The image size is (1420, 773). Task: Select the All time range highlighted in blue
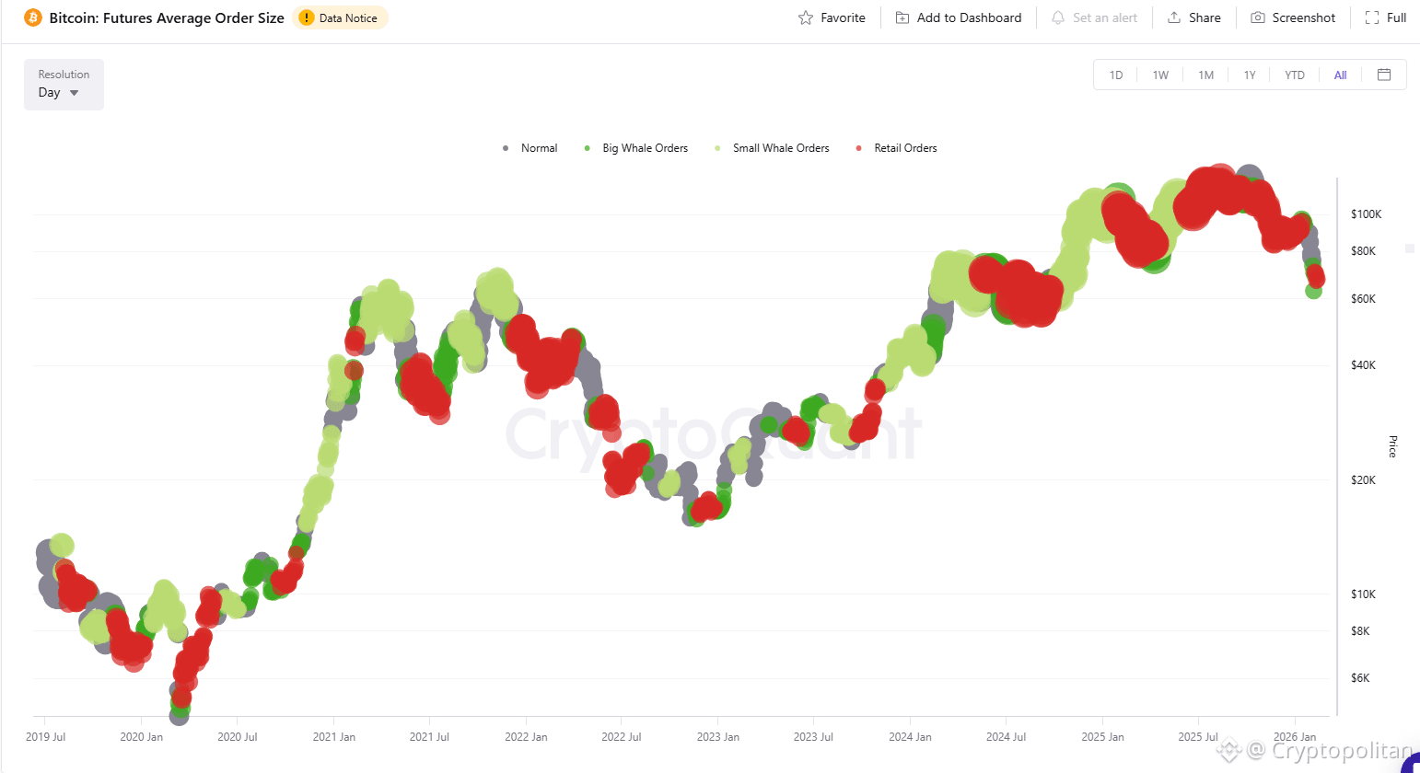(1340, 75)
